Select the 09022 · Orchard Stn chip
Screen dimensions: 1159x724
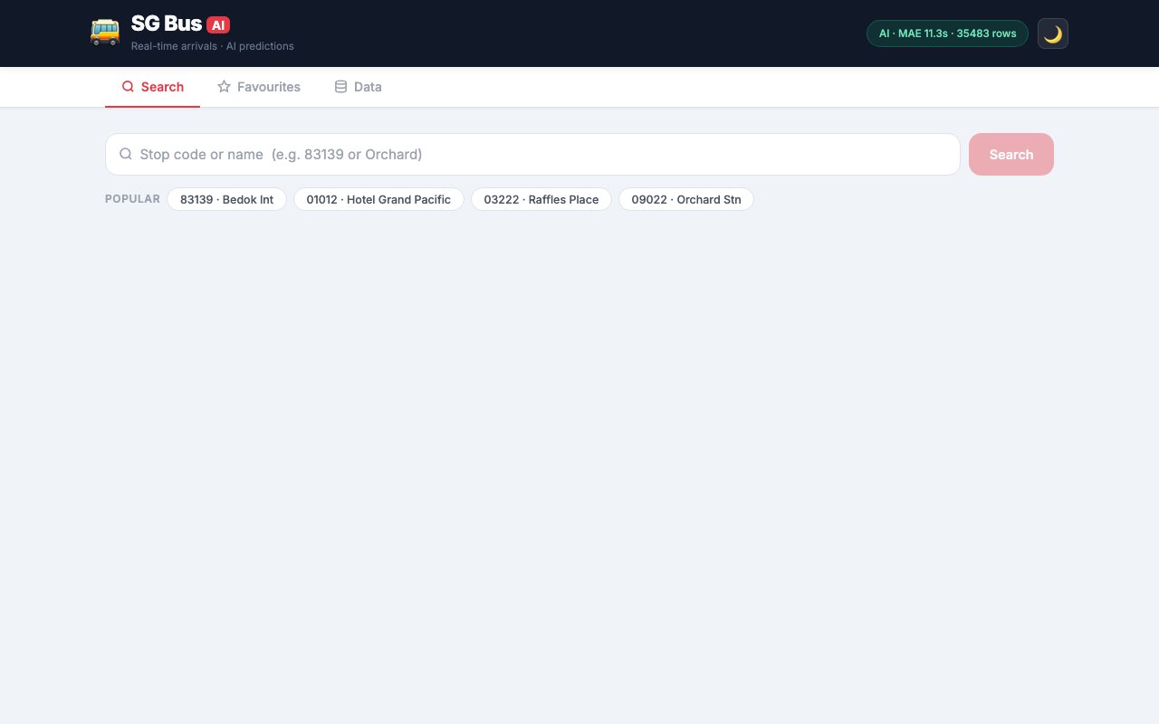(x=685, y=200)
